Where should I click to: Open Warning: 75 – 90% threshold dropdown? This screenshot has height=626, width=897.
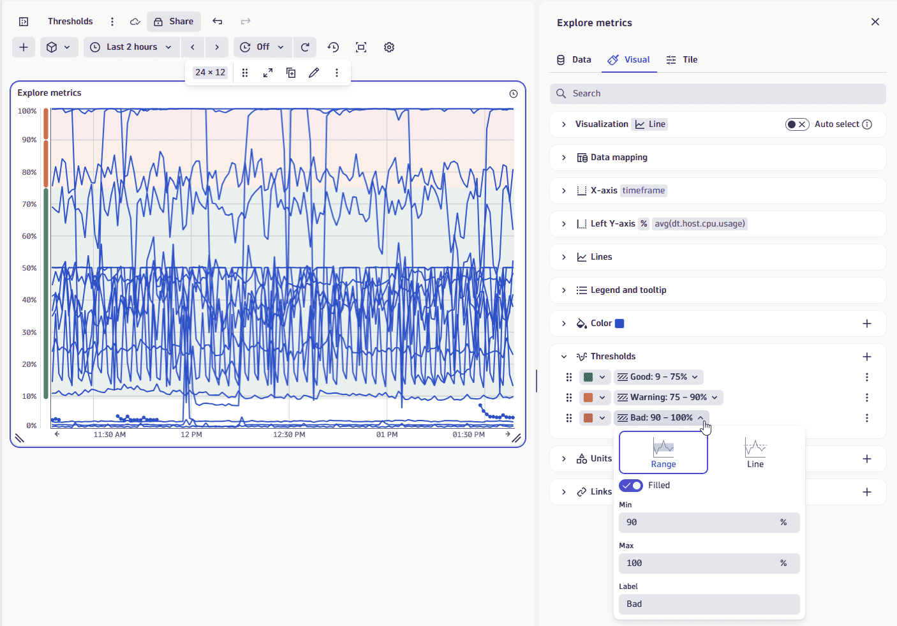(669, 398)
